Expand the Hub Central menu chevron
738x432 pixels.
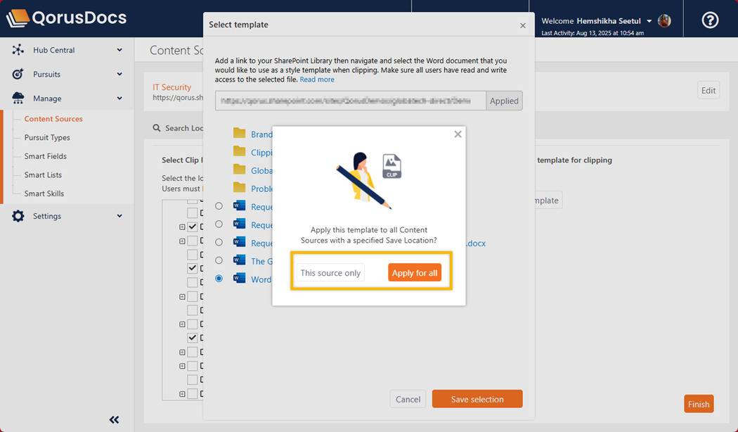119,50
